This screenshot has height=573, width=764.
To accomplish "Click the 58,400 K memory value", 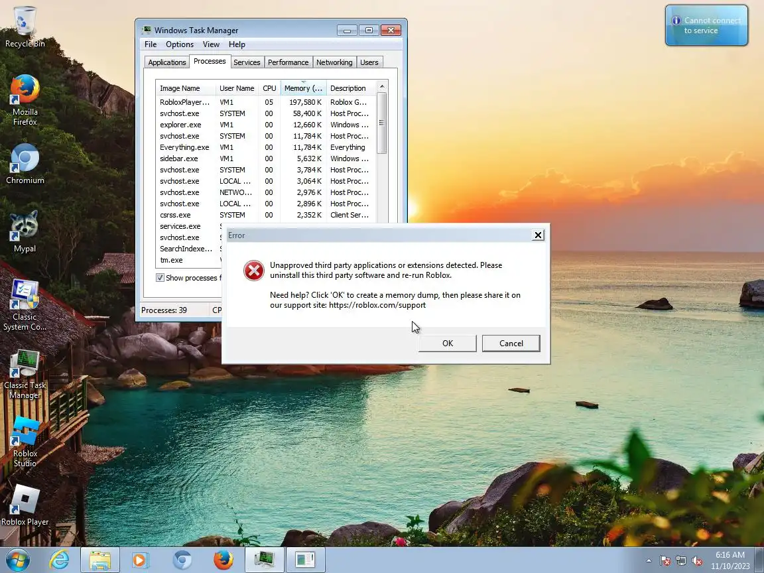I will [x=307, y=113].
